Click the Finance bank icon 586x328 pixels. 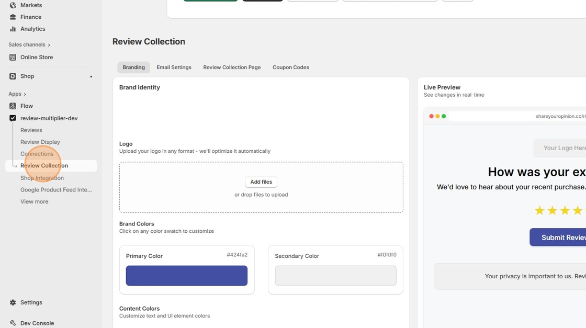coord(13,17)
